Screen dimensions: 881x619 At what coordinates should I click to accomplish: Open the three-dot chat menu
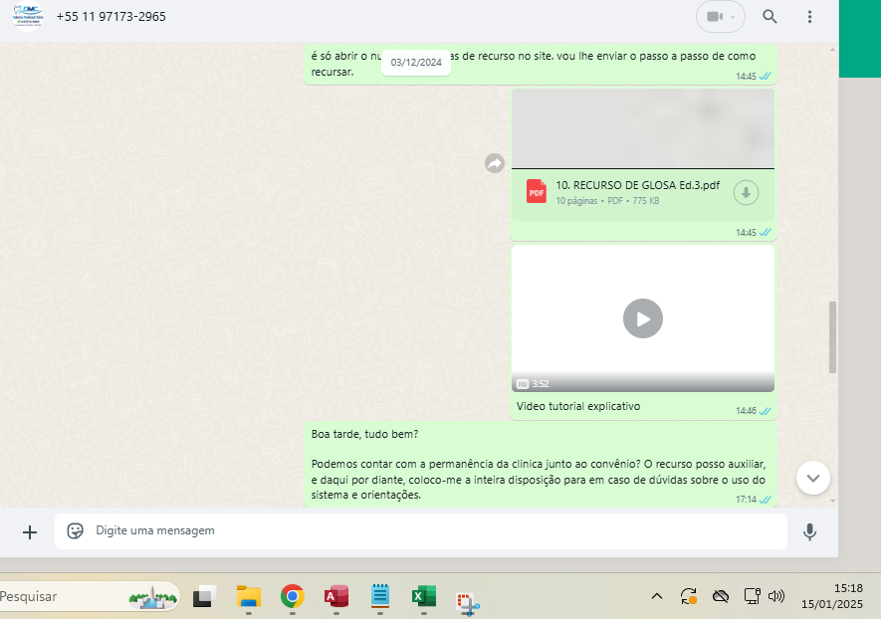click(x=809, y=17)
